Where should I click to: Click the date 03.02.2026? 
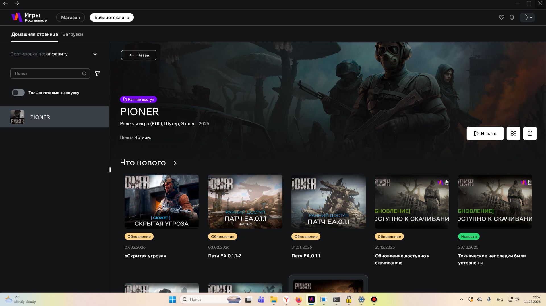(x=219, y=247)
